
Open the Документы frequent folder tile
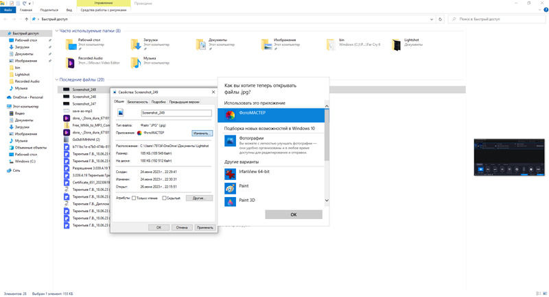pyautogui.click(x=215, y=44)
